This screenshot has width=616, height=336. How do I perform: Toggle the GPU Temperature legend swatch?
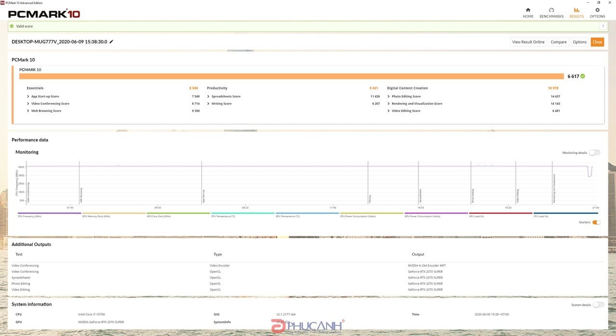307,213
